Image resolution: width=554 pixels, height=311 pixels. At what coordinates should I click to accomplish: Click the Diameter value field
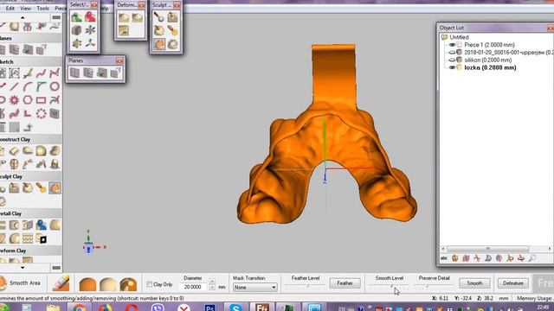[193, 287]
